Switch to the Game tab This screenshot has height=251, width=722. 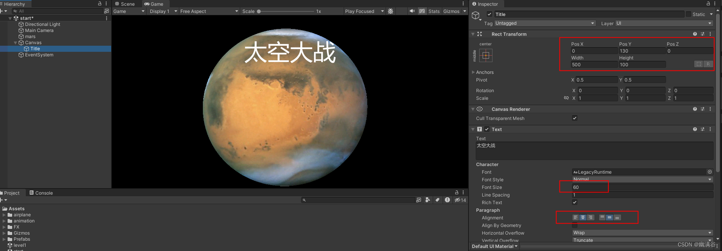pyautogui.click(x=154, y=4)
